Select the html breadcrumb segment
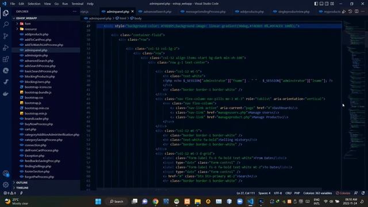Screen dimensions: 368x207 121,18
